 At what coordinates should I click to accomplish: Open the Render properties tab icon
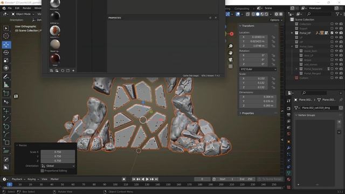tap(289, 108)
